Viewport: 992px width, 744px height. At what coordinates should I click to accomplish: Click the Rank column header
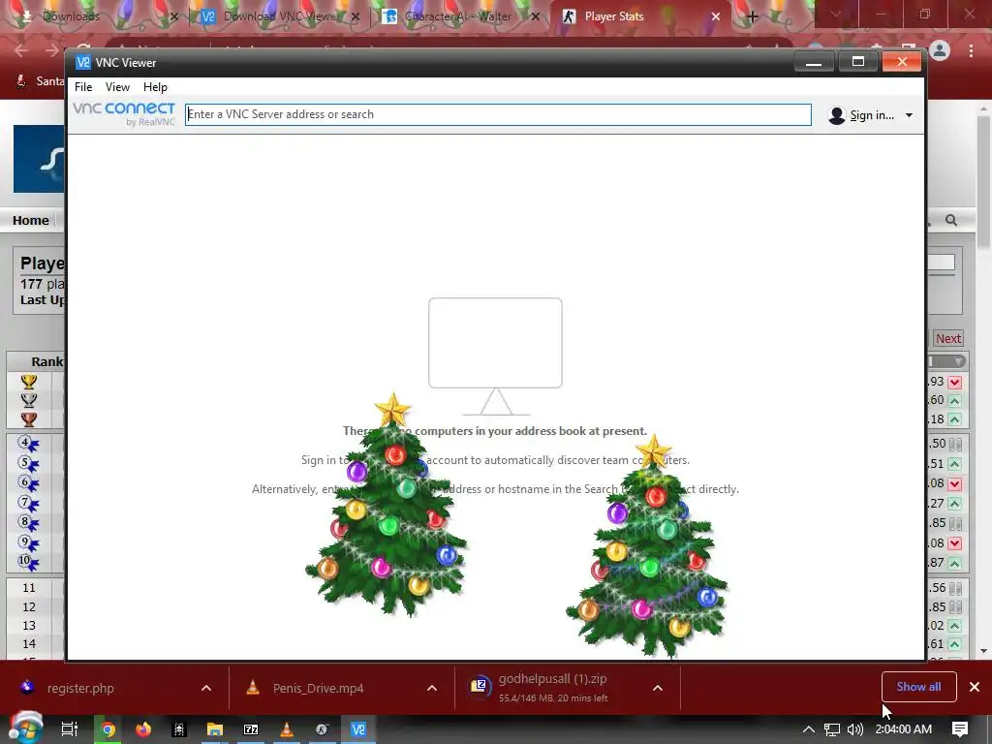point(46,362)
